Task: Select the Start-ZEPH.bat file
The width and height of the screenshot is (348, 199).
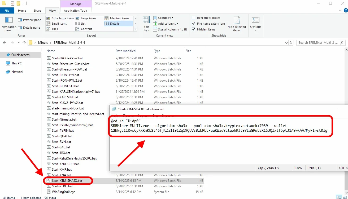Action: (x=62, y=186)
